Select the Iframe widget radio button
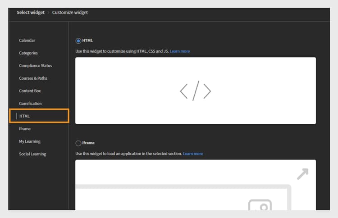This screenshot has height=218, width=338. coord(78,143)
